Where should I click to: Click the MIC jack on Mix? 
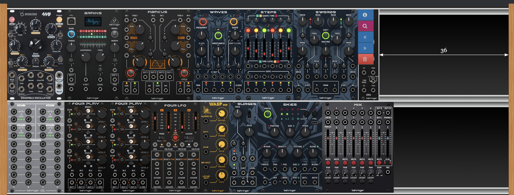click(x=388, y=173)
